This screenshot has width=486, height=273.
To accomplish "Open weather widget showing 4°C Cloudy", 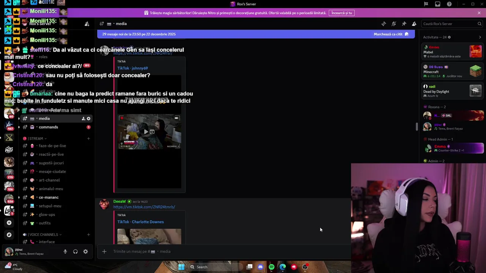I will [x=13, y=267].
